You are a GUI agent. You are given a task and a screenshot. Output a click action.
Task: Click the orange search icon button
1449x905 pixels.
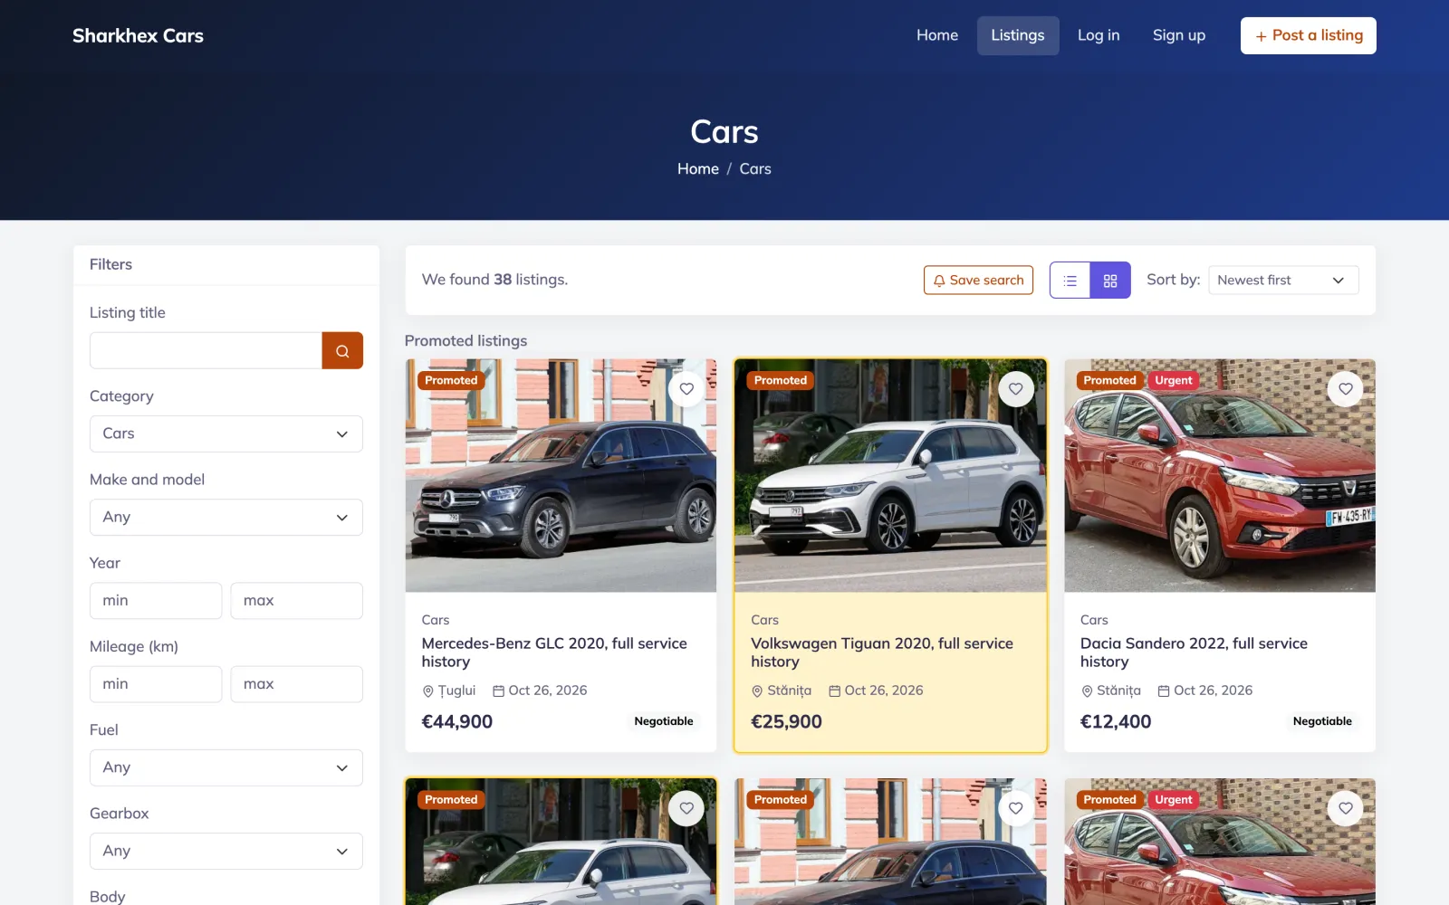(342, 350)
